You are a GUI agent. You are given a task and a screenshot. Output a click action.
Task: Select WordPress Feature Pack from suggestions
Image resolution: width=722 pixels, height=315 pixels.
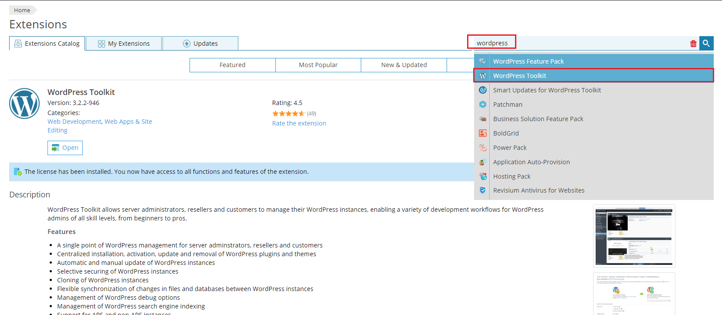pyautogui.click(x=528, y=61)
